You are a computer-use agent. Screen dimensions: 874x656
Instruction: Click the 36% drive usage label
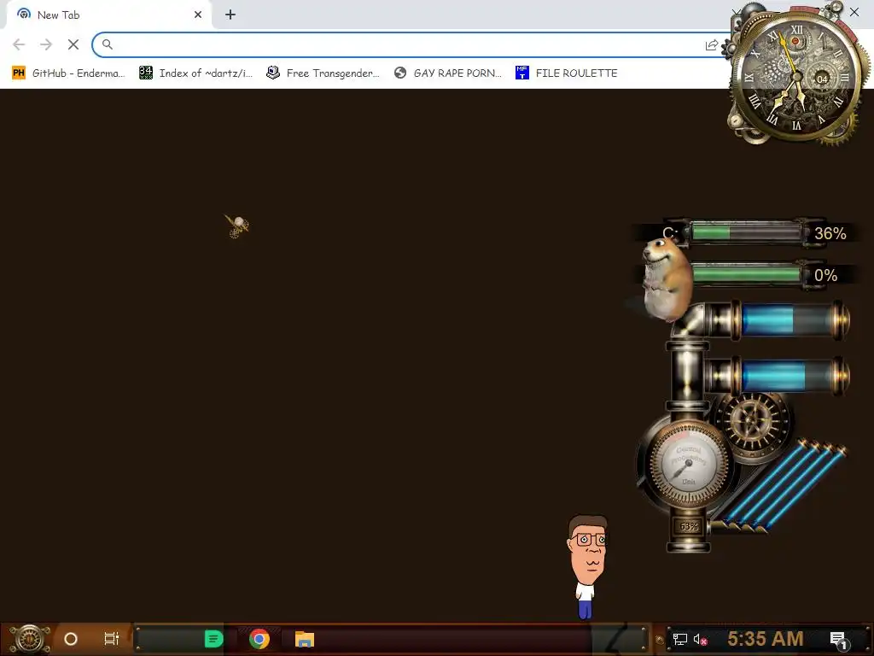coord(830,233)
